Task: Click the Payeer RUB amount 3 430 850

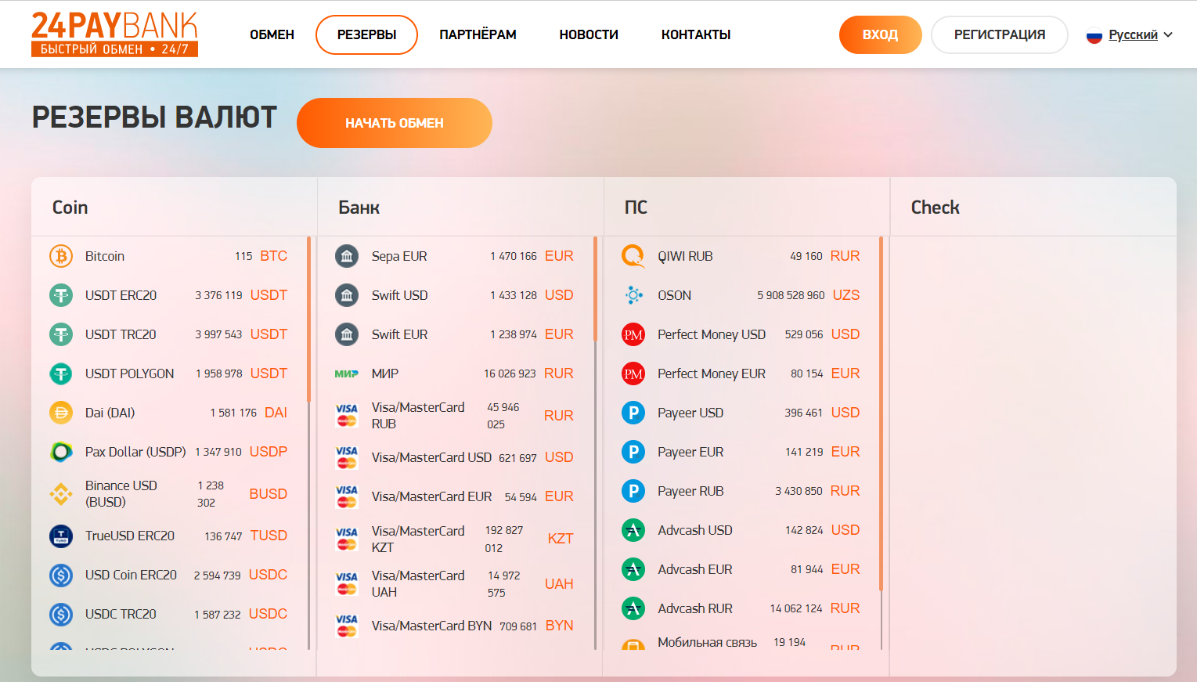Action: click(799, 491)
